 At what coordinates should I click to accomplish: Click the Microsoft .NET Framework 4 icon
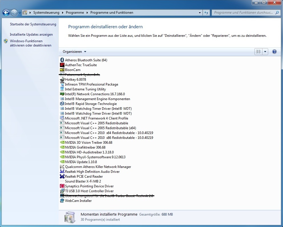(x=62, y=118)
